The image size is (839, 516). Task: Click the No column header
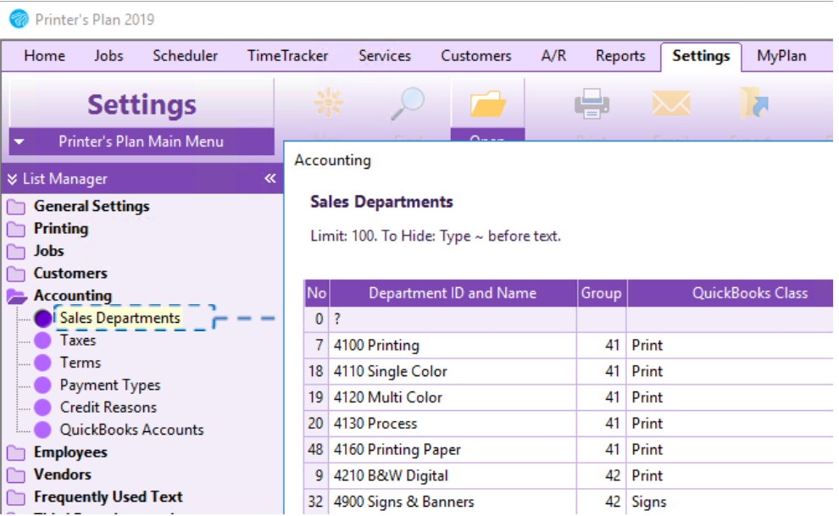point(316,293)
